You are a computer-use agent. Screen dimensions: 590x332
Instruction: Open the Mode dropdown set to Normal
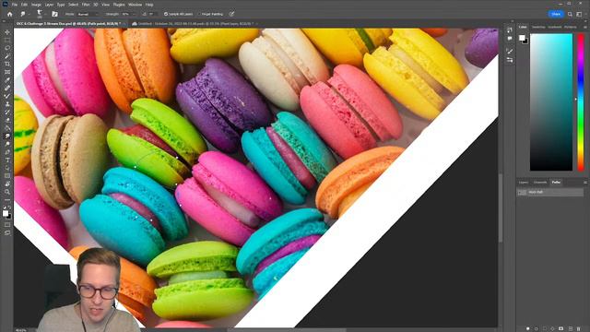pyautogui.click(x=88, y=14)
